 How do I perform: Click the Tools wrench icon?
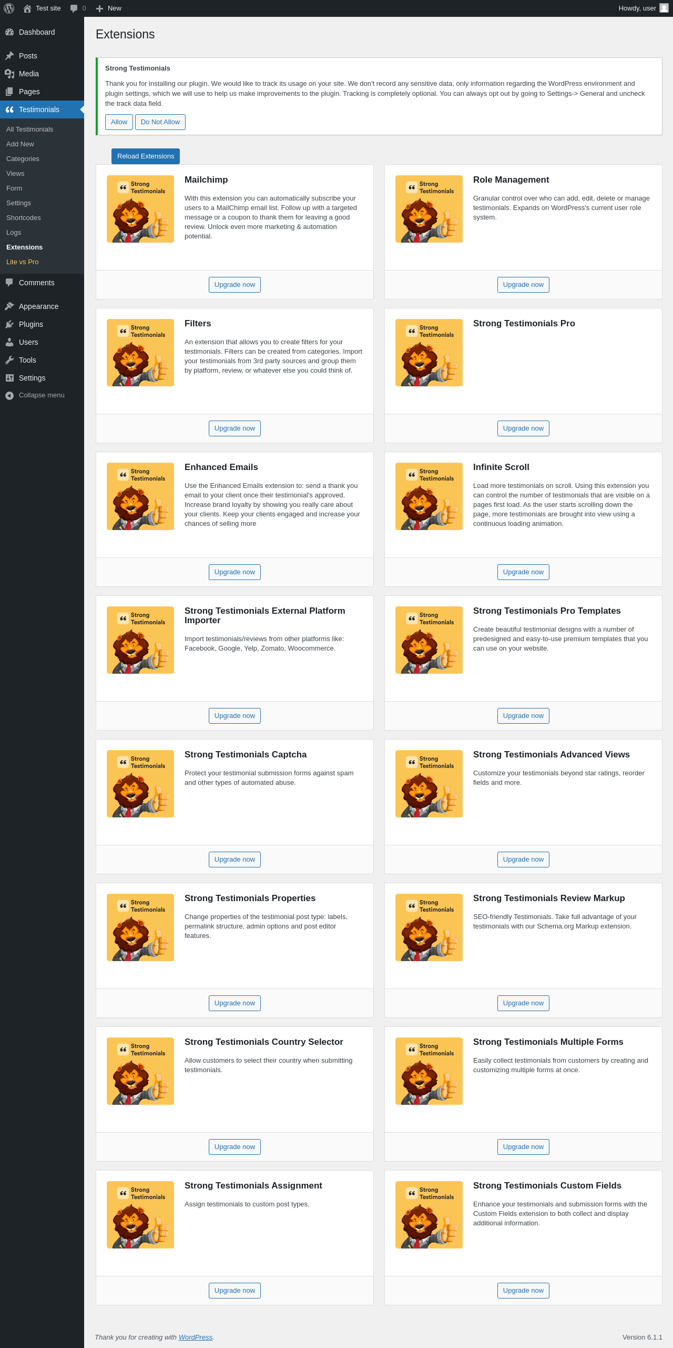pyautogui.click(x=9, y=360)
